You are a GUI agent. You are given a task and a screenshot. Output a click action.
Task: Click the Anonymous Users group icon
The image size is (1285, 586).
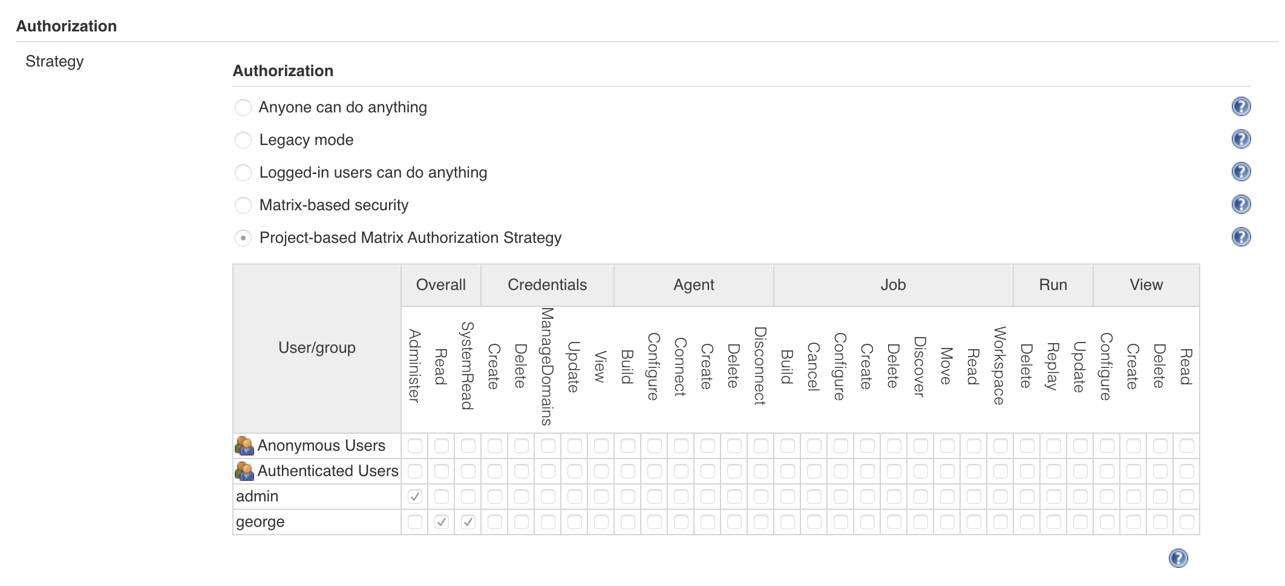(244, 445)
